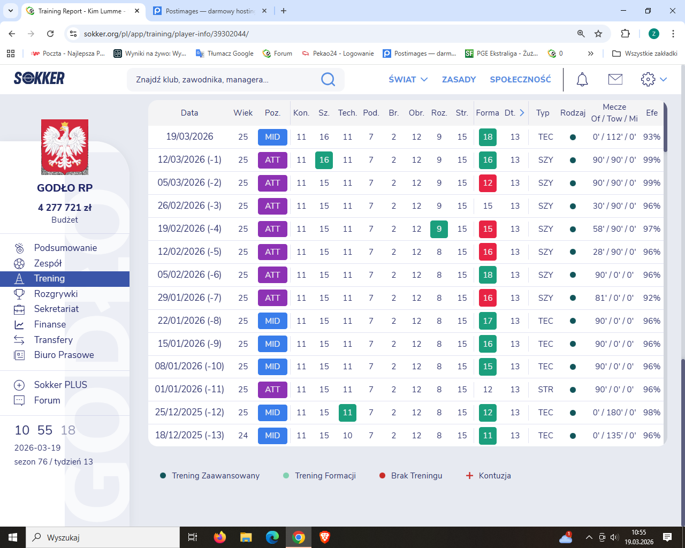Click green Roz. 9 in 19/02/2026 row
The image size is (685, 548).
tap(439, 229)
